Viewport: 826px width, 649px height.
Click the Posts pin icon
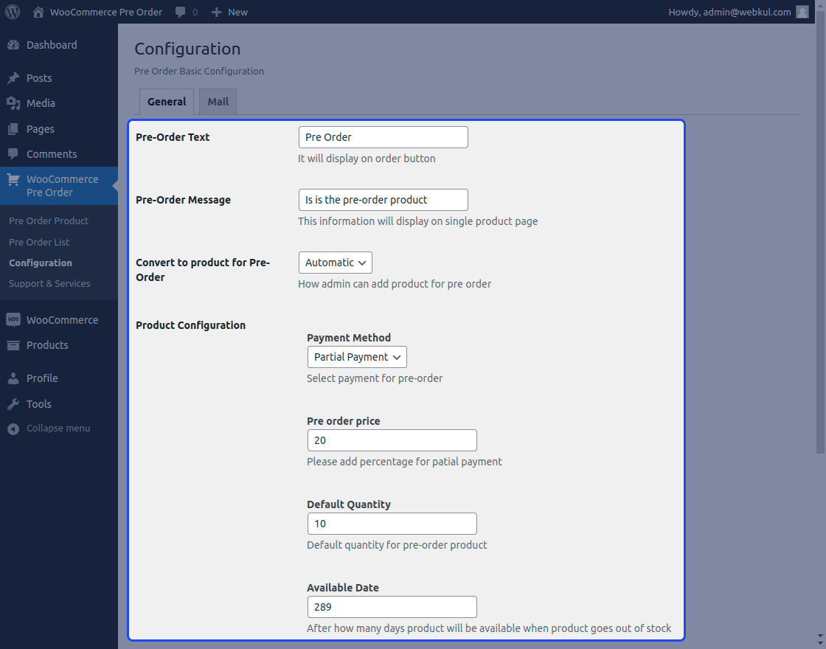point(13,78)
